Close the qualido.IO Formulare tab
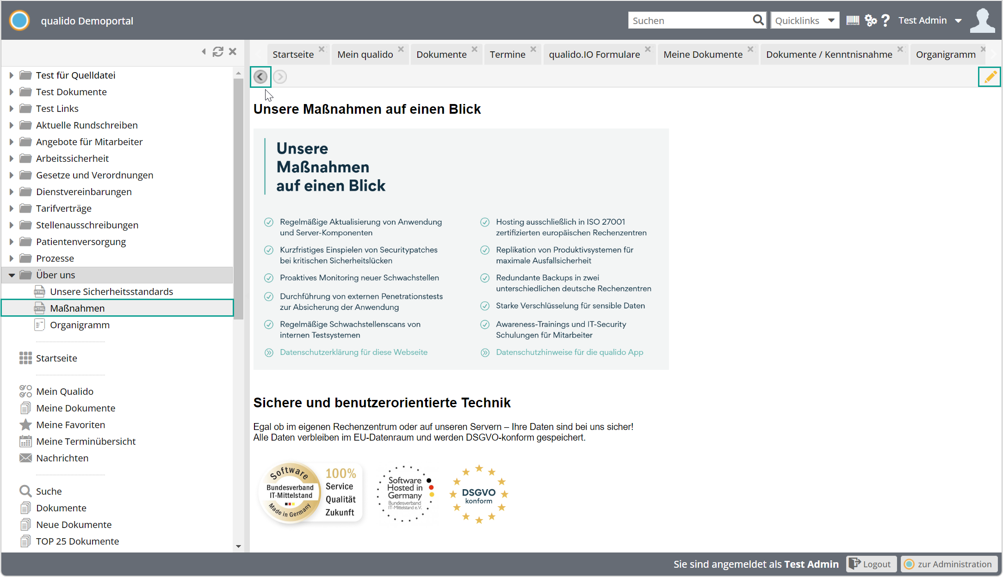 pos(648,49)
